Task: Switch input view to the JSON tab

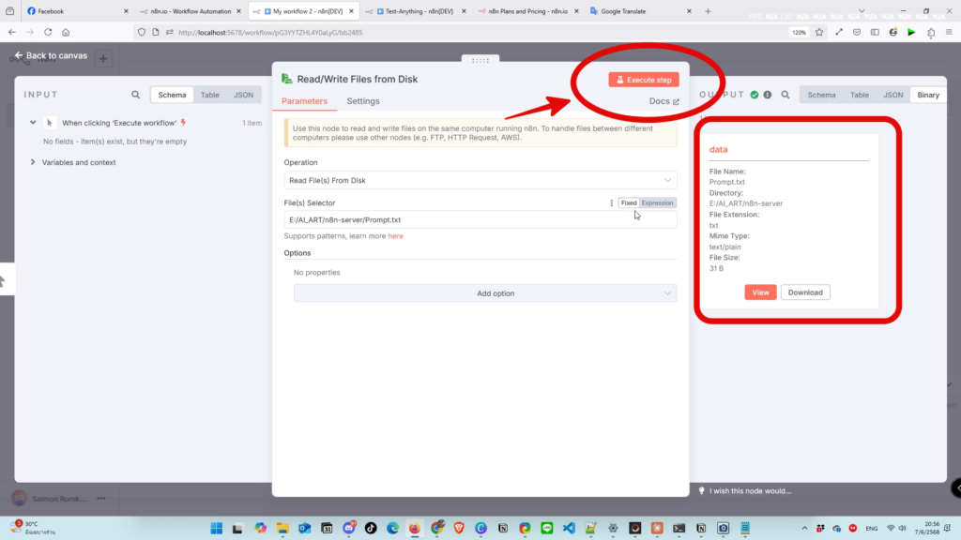Action: tap(243, 95)
